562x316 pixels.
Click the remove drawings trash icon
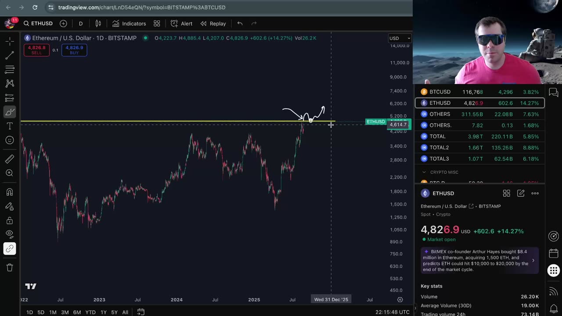pyautogui.click(x=10, y=268)
